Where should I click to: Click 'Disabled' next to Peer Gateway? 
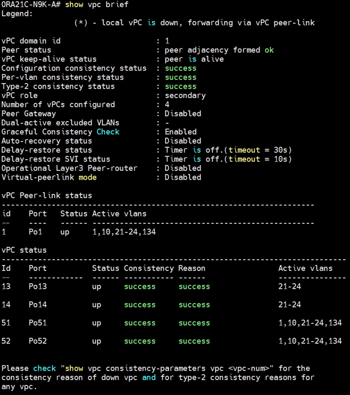pyautogui.click(x=183, y=114)
